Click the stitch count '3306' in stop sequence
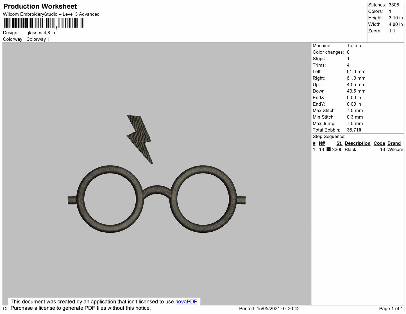Image resolution: width=406 pixels, height=314 pixels. (337, 150)
